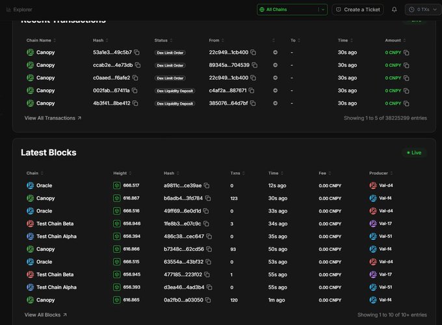Copy hash ccab2e...4e73db
This screenshot has width=442, height=325.
click(x=138, y=65)
